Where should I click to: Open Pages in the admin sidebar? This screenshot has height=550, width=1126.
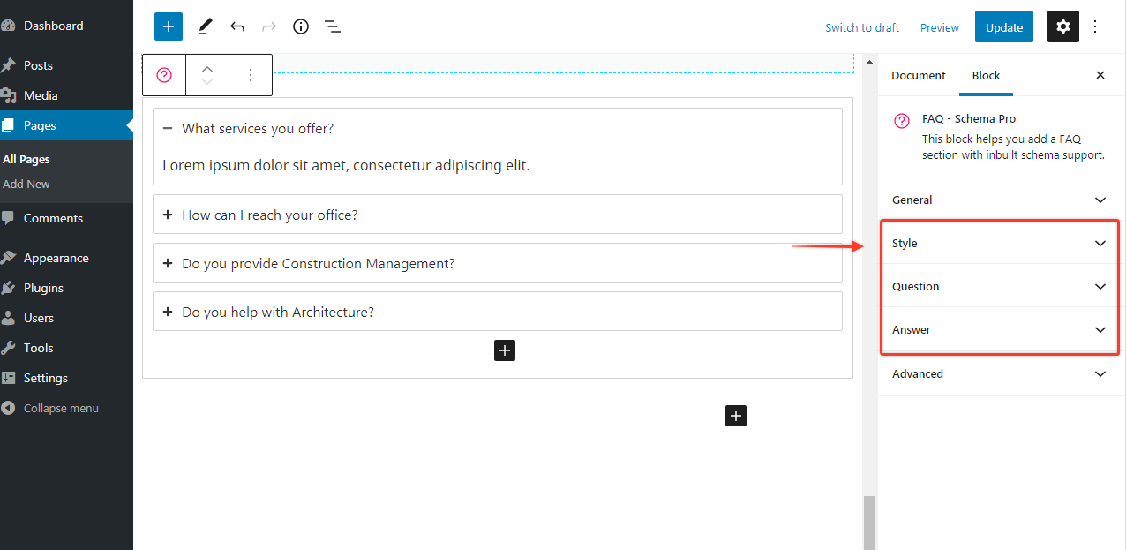41,125
